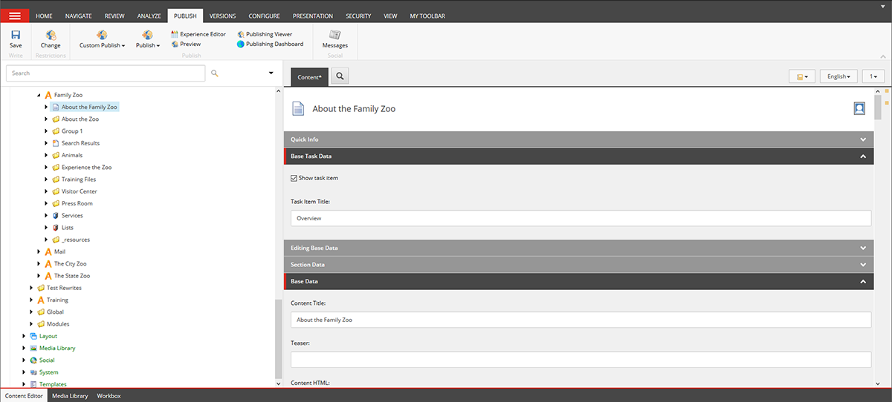The image size is (892, 402).
Task: Open the English language dropdown
Action: pyautogui.click(x=839, y=76)
